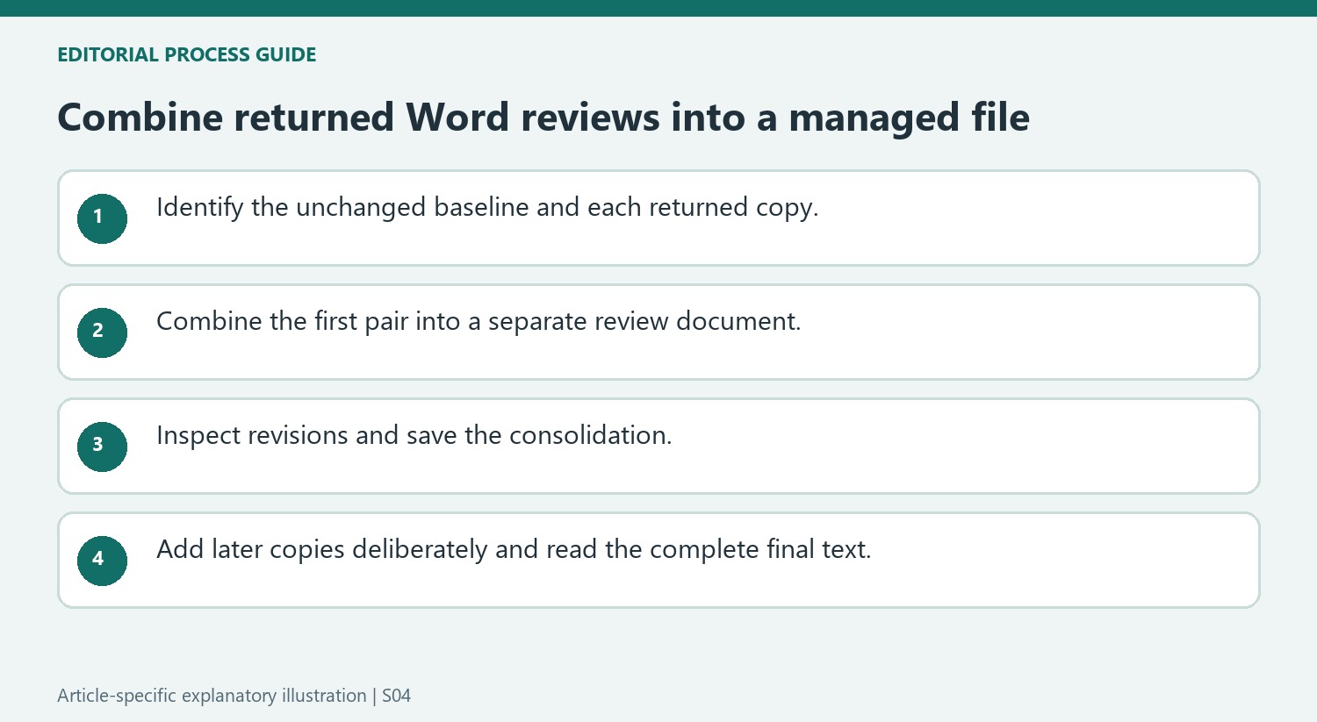This screenshot has width=1317, height=722.
Task: Click the step 1 number badge
Action: pos(102,218)
